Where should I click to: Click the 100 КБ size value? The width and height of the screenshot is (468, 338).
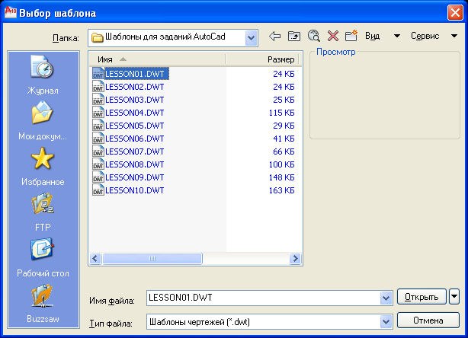coord(282,164)
